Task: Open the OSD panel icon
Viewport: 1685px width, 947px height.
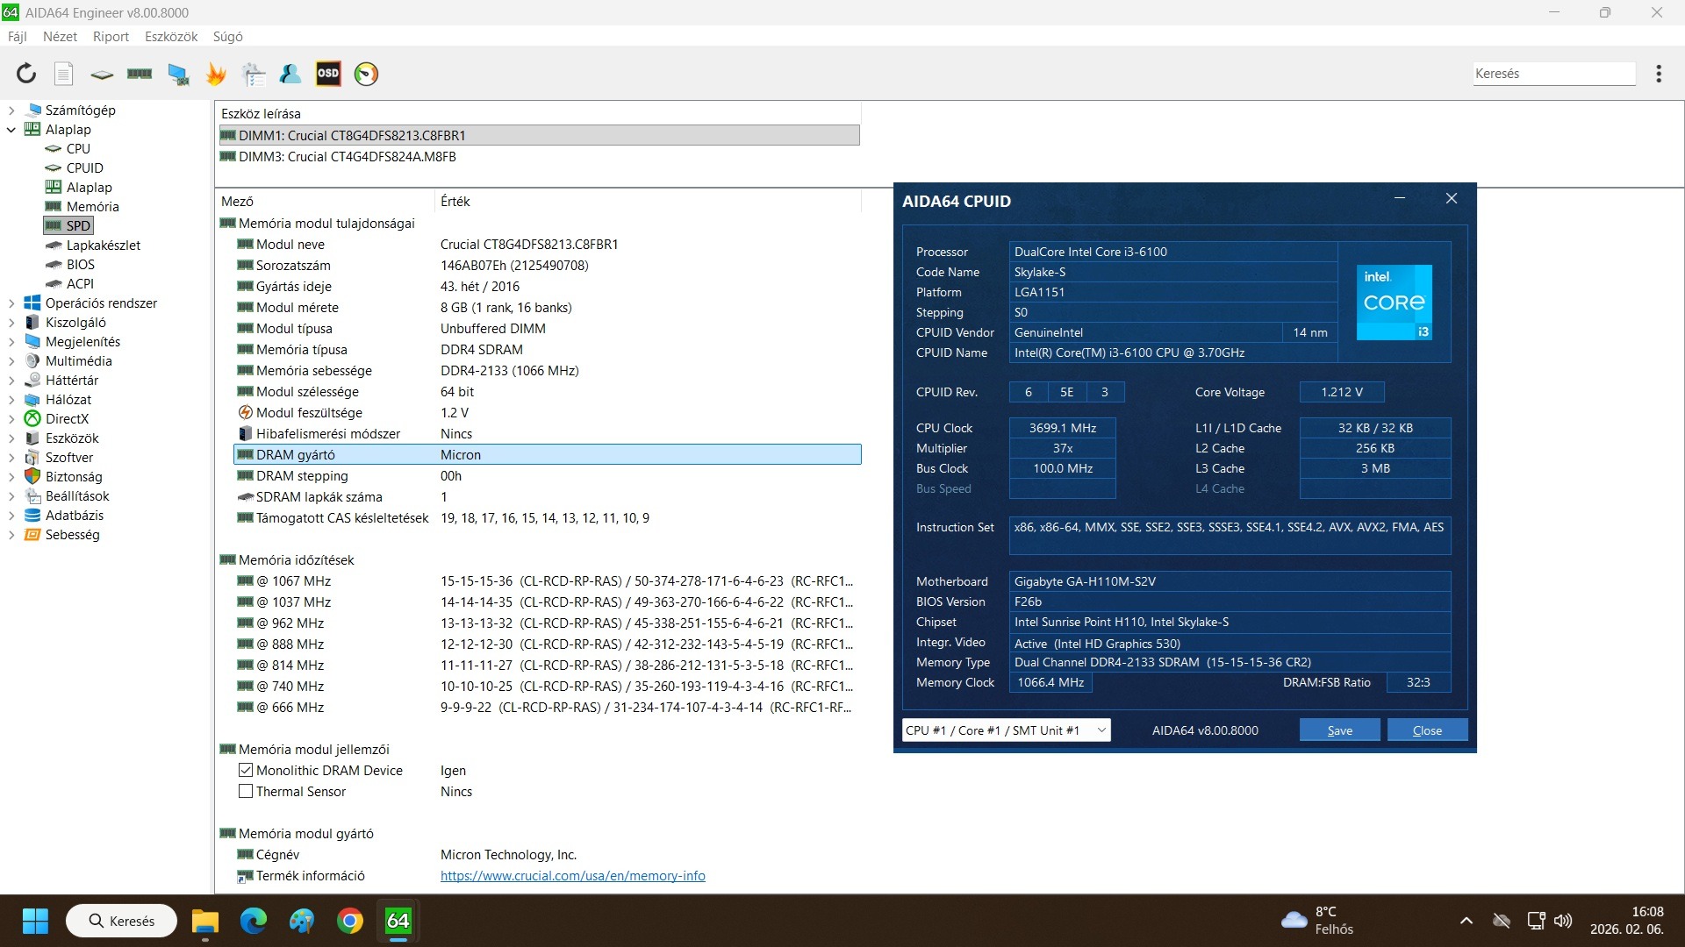Action: (328, 74)
